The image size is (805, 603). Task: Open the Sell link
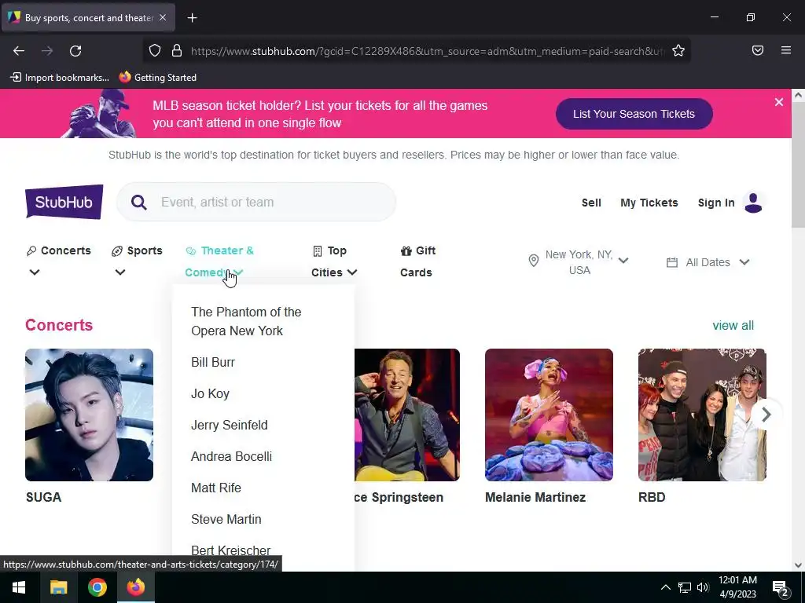591,203
